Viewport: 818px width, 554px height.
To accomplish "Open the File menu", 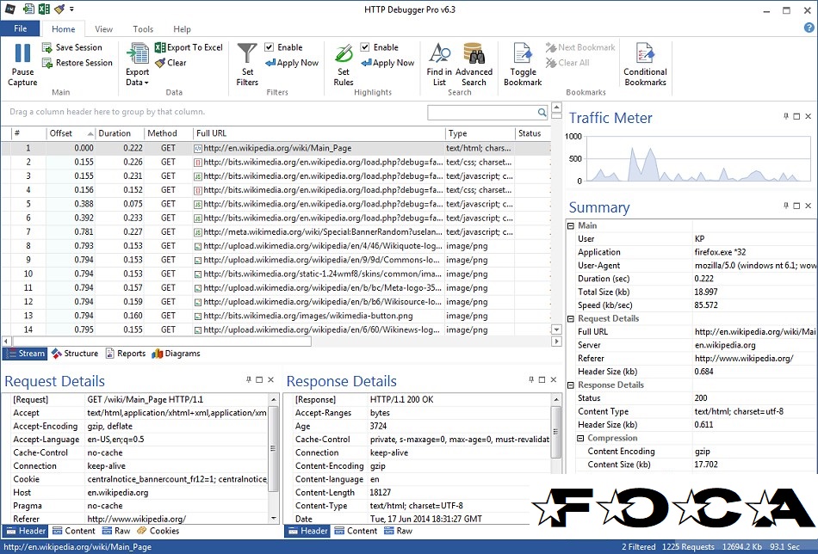I will 21,28.
